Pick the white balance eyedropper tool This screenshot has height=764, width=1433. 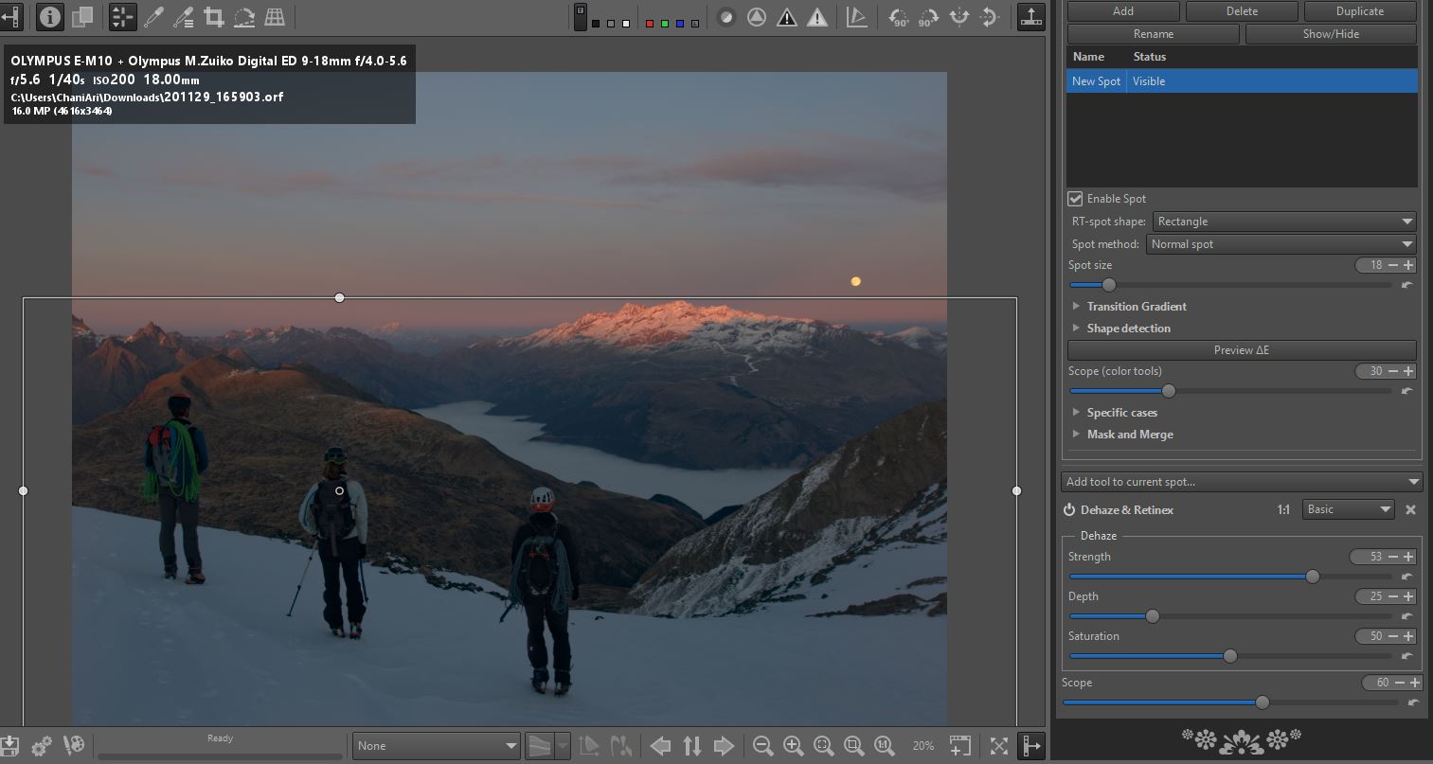[153, 16]
